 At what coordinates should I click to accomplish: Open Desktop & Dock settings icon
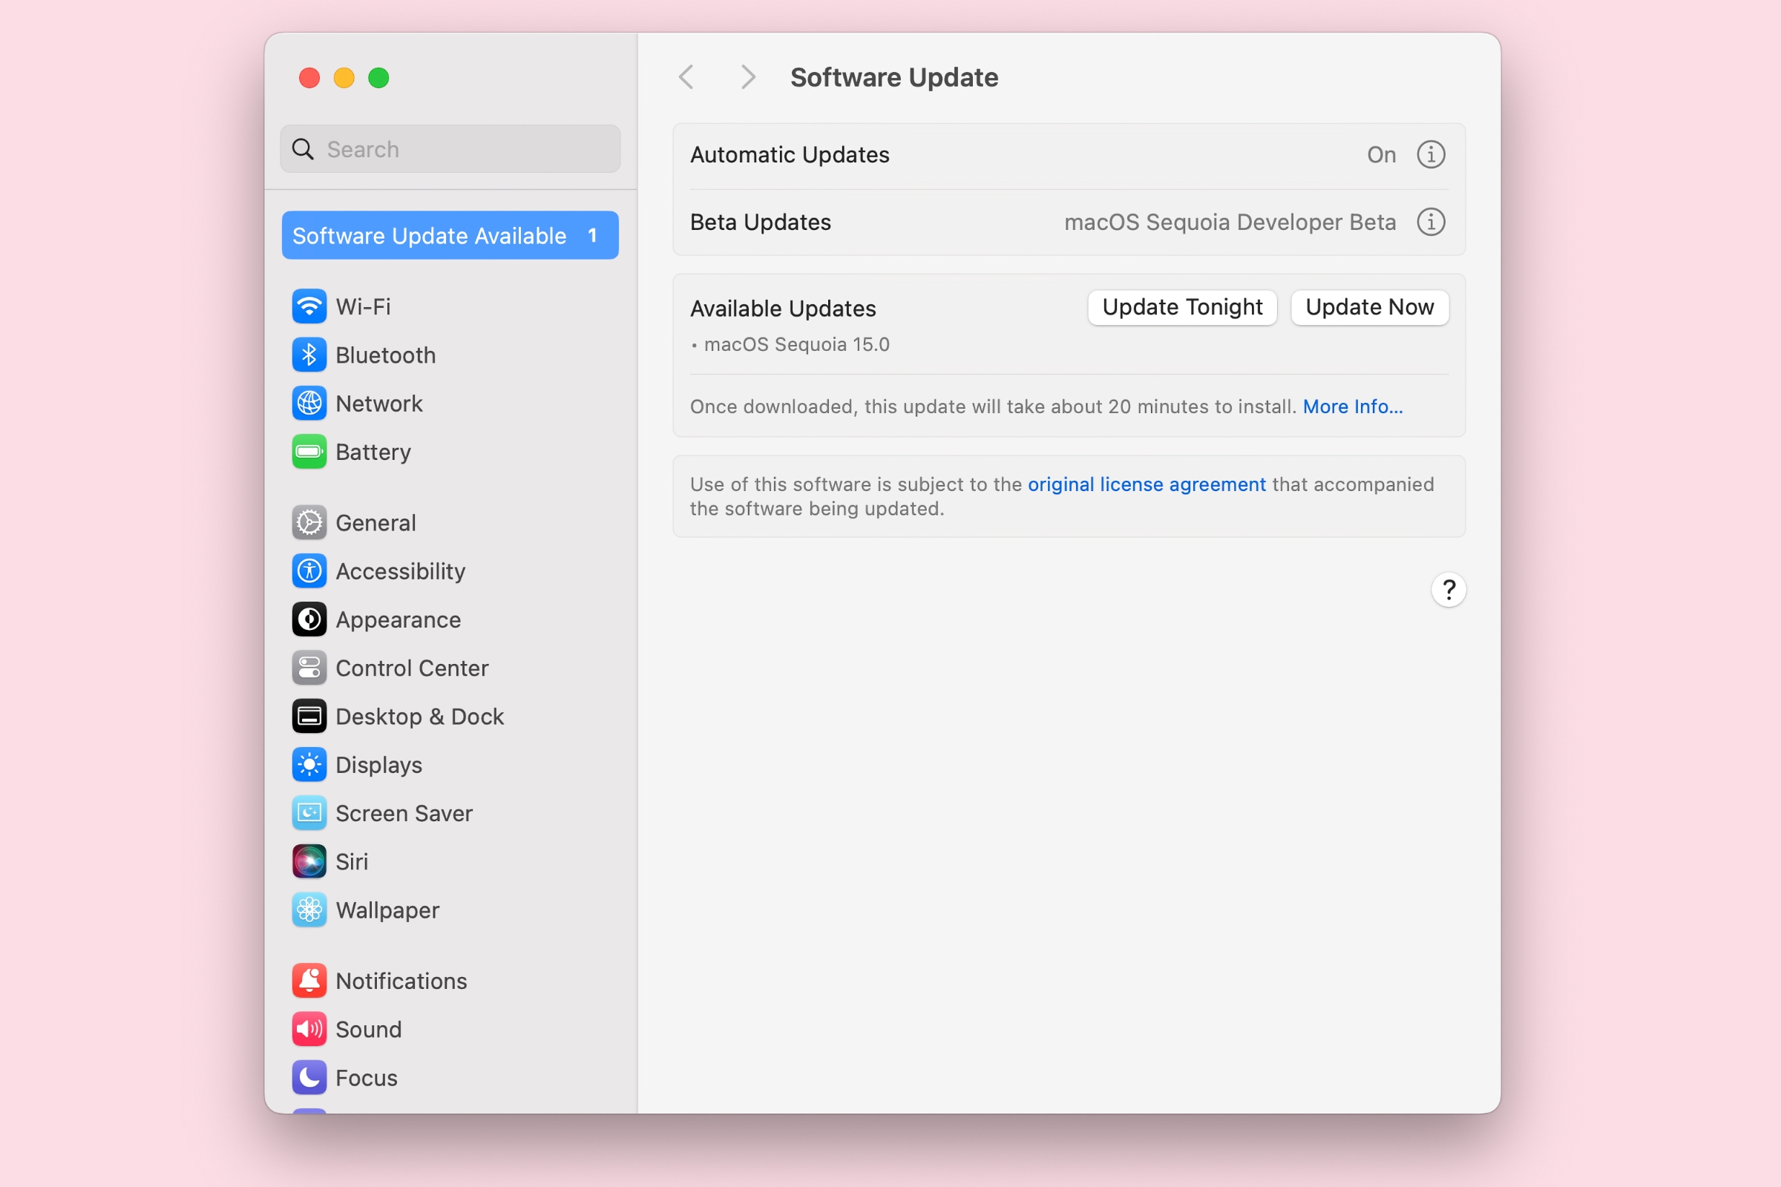pos(309,716)
